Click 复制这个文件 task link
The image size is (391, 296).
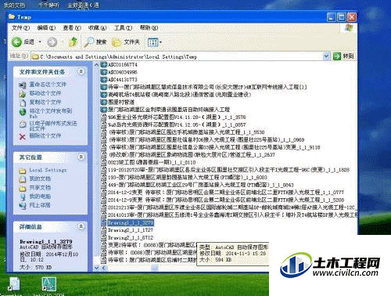coord(45,102)
